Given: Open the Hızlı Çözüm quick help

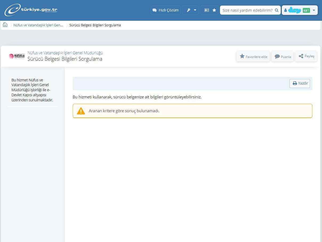Looking at the screenshot, I should pyautogui.click(x=165, y=10).
